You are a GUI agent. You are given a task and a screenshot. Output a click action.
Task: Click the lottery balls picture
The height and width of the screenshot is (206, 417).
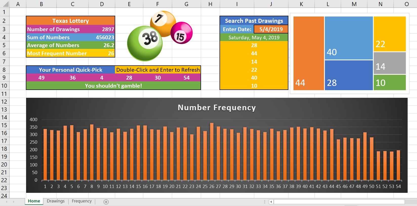pyautogui.click(x=160, y=36)
